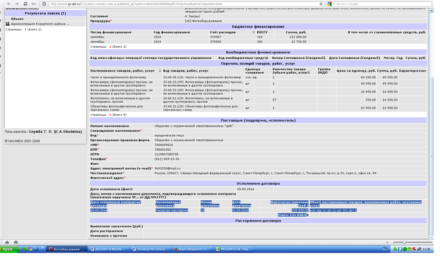Click the organization icon beside Администрация Курортного района
Screen dimensions: 440x275
(x=8, y=24)
